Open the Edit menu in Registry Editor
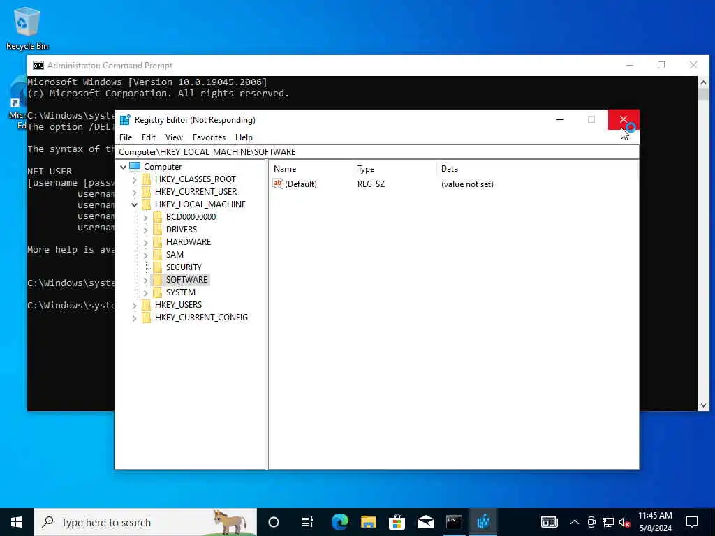The image size is (715, 536). pos(148,137)
